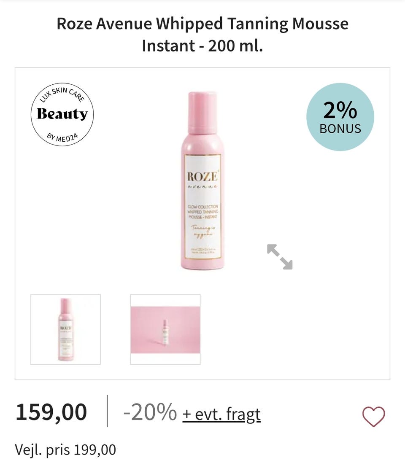
Task: Select the first bottle thumbnail
Action: point(65,329)
